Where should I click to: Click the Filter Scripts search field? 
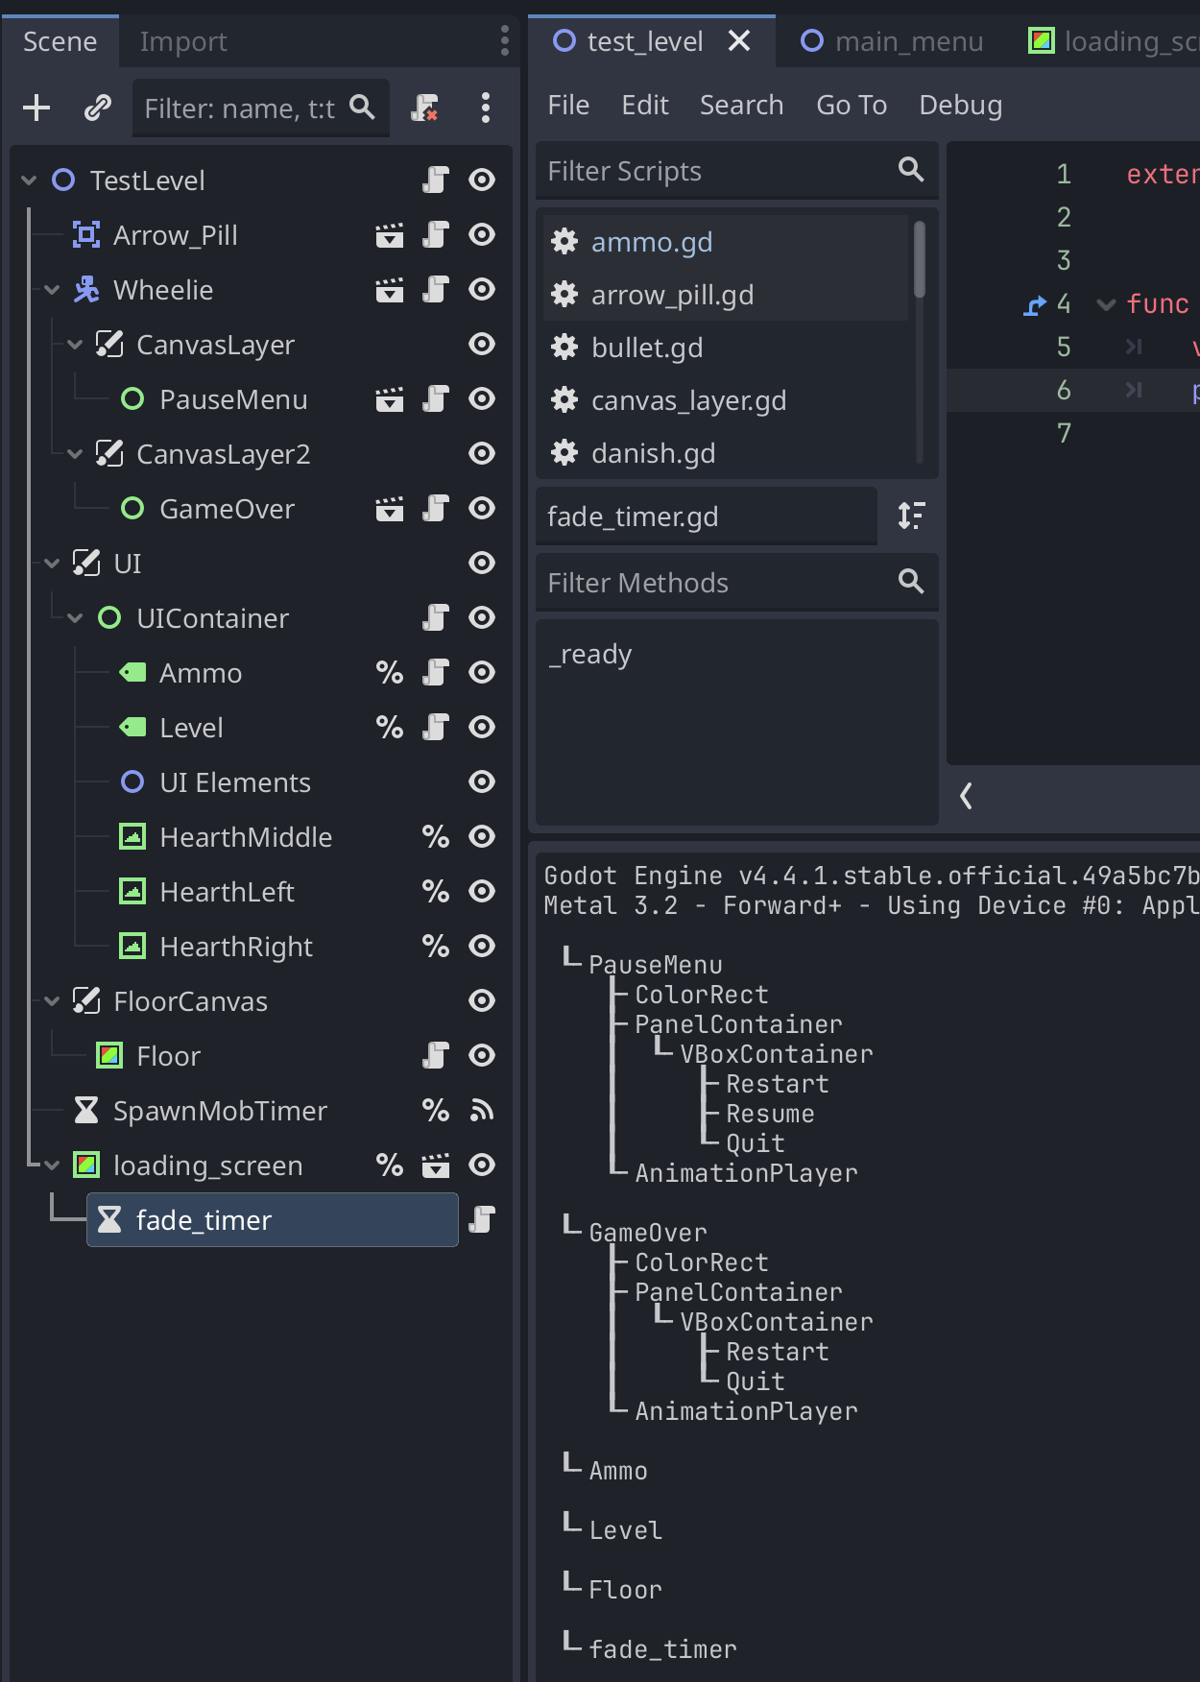(x=715, y=171)
